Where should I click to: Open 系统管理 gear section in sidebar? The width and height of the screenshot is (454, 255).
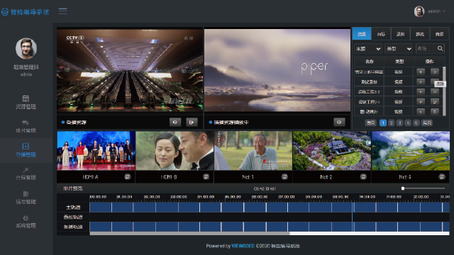pos(26,222)
